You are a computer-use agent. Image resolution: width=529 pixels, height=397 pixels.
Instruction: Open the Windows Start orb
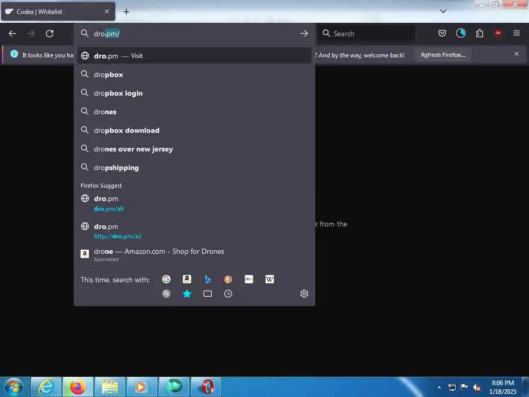point(14,387)
